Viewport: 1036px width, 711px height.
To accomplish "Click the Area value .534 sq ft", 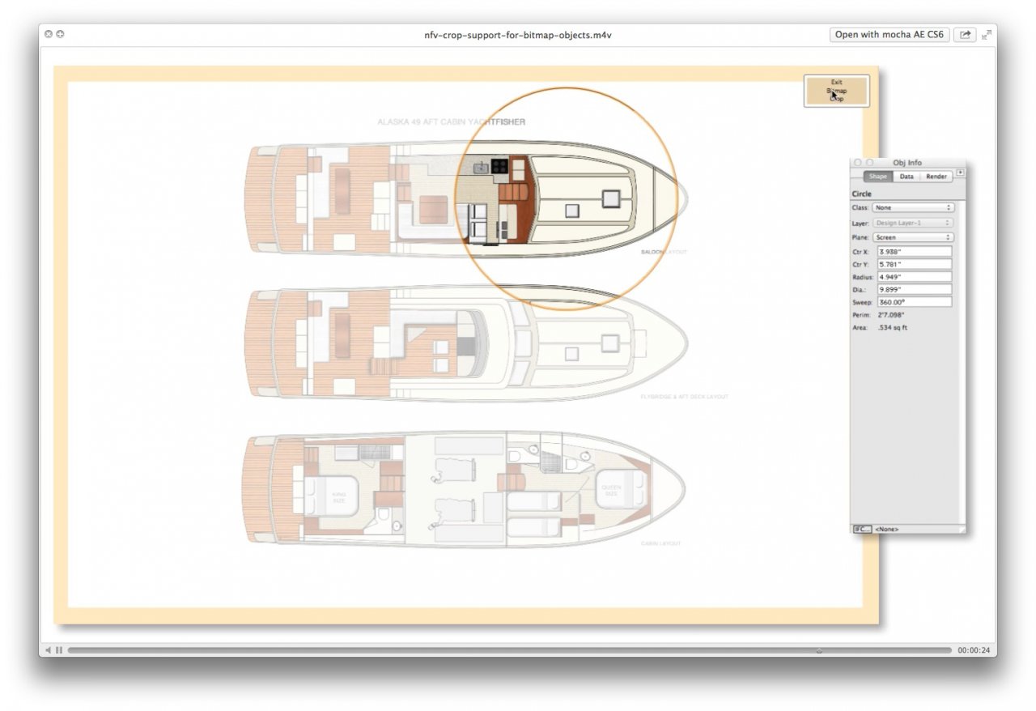I will pyautogui.click(x=894, y=328).
